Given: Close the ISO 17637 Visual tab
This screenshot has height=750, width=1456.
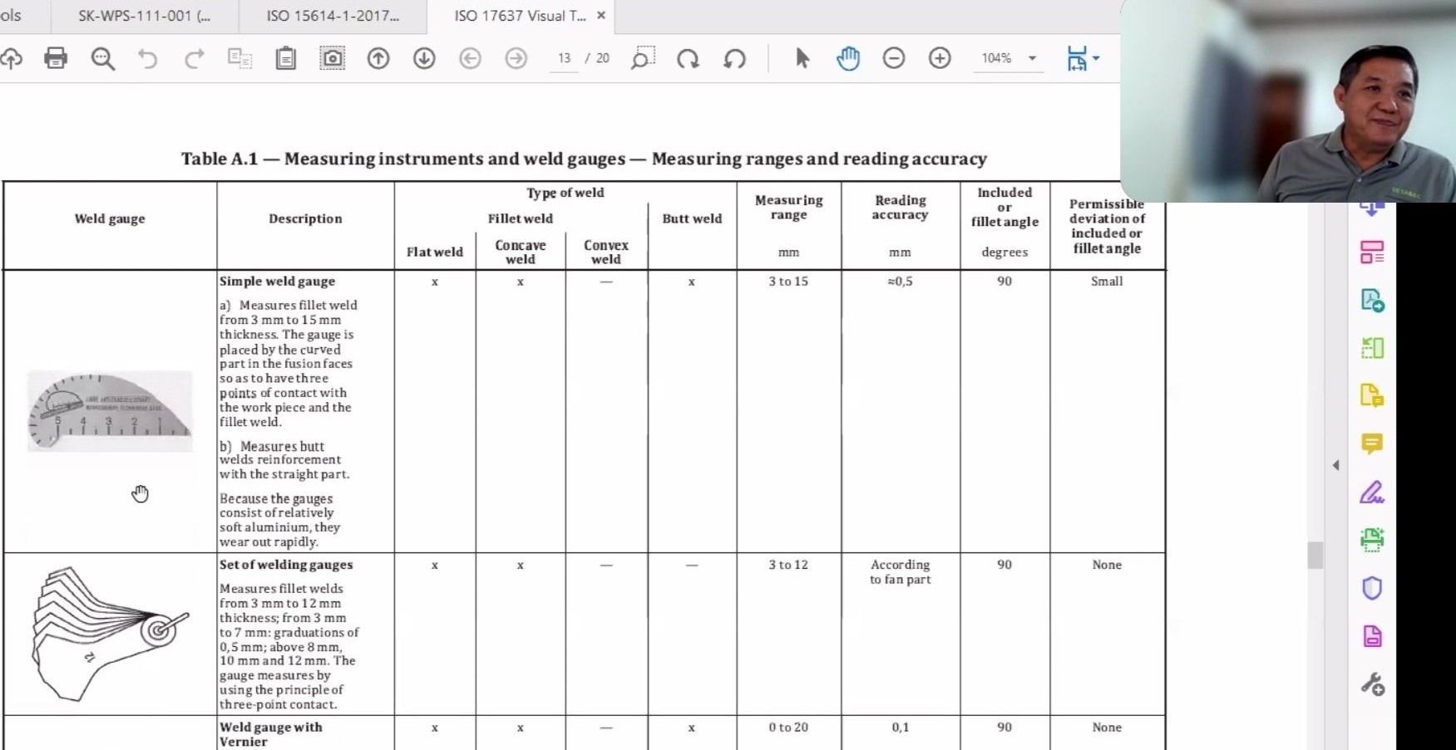Looking at the screenshot, I should [601, 15].
